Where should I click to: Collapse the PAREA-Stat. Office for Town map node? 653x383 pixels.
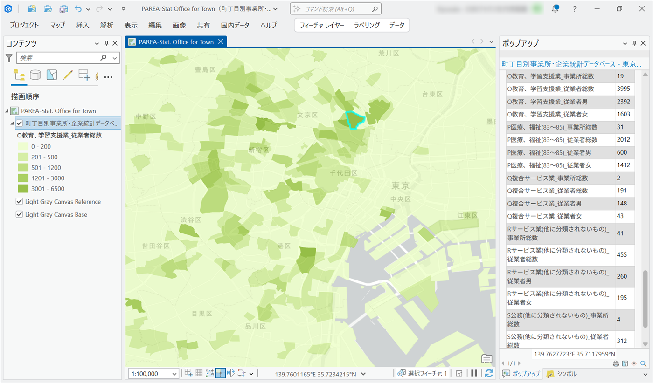pyautogui.click(x=7, y=111)
